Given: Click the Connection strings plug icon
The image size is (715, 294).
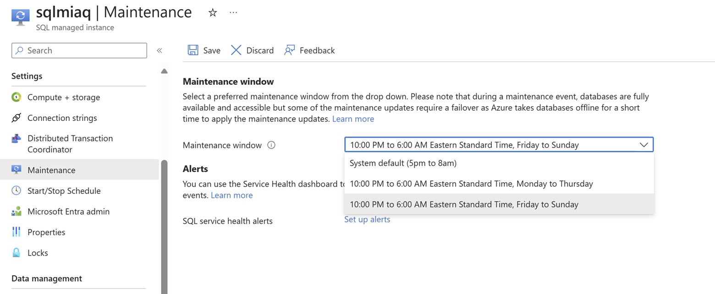Looking at the screenshot, I should click(x=16, y=118).
